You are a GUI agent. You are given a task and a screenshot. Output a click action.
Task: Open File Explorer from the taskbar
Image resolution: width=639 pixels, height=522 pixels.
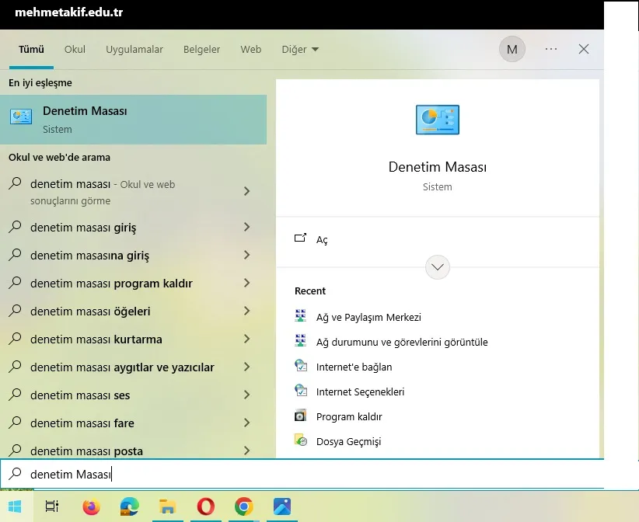click(167, 506)
